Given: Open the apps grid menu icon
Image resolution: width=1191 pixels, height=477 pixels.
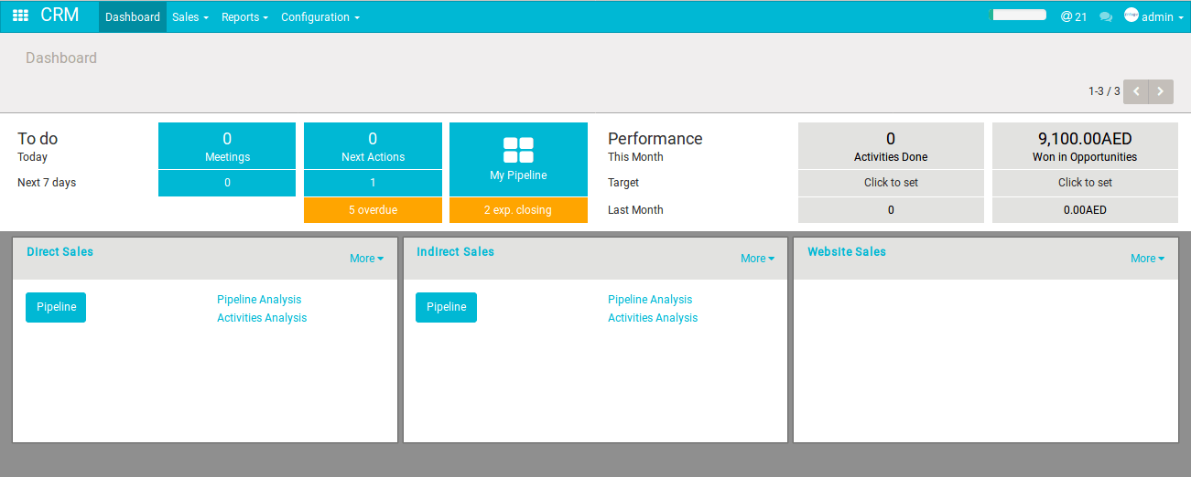Looking at the screenshot, I should (20, 16).
